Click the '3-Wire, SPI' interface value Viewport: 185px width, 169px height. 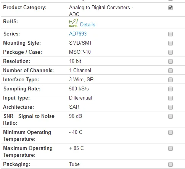(82, 79)
